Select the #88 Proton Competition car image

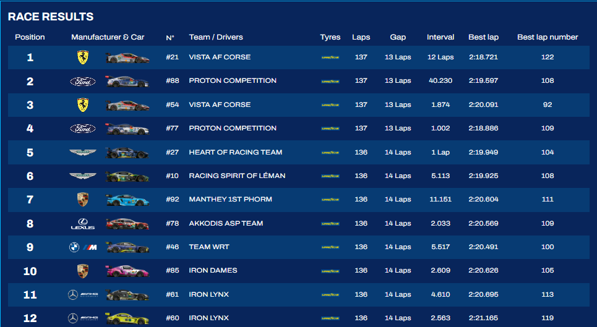(127, 82)
